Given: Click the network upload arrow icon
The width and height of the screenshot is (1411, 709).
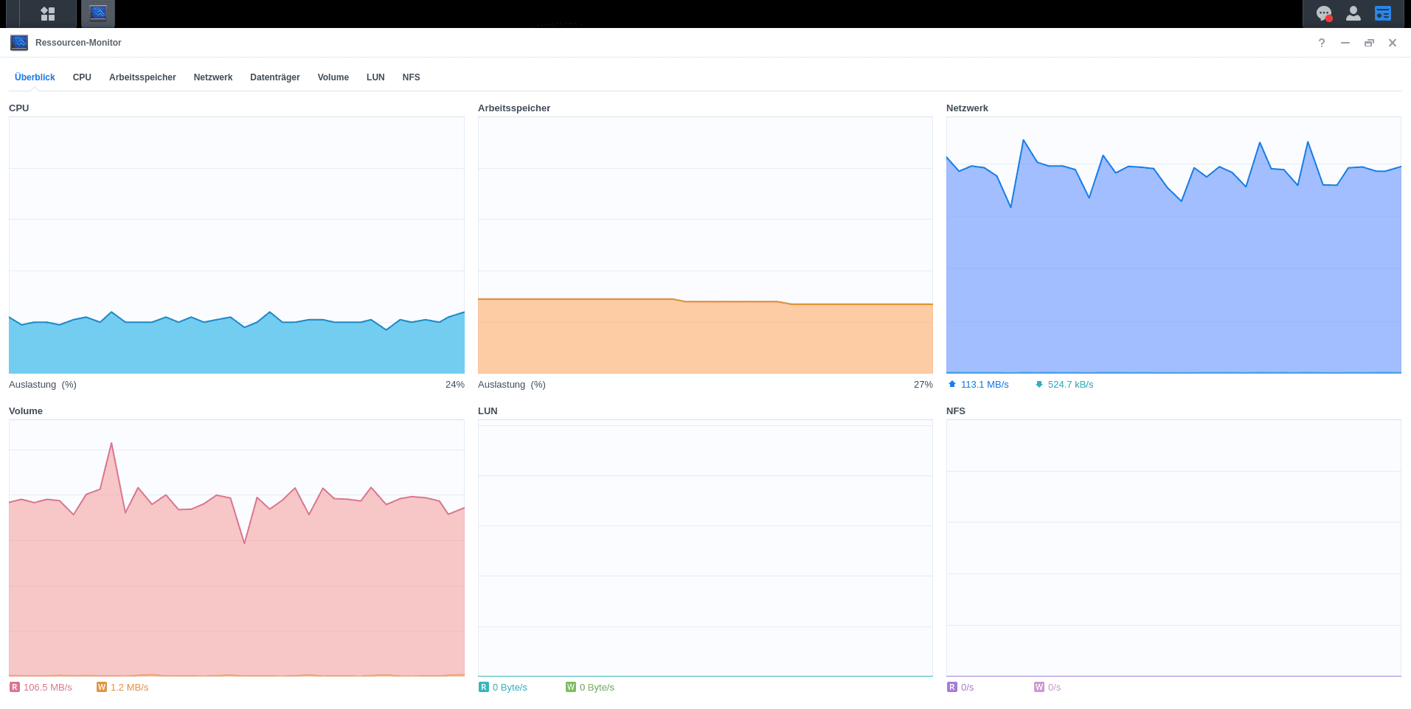Looking at the screenshot, I should 952,384.
